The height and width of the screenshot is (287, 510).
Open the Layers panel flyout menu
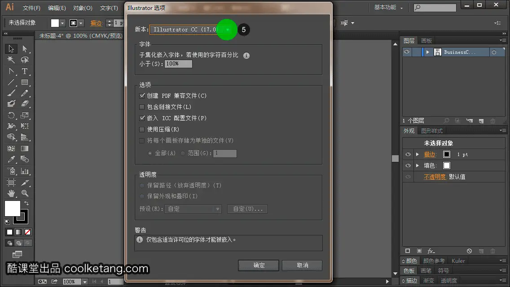502,41
